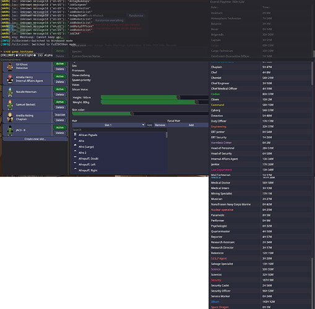Select the Janitor playtime row
The image size is (315, 309).
click(x=261, y=164)
